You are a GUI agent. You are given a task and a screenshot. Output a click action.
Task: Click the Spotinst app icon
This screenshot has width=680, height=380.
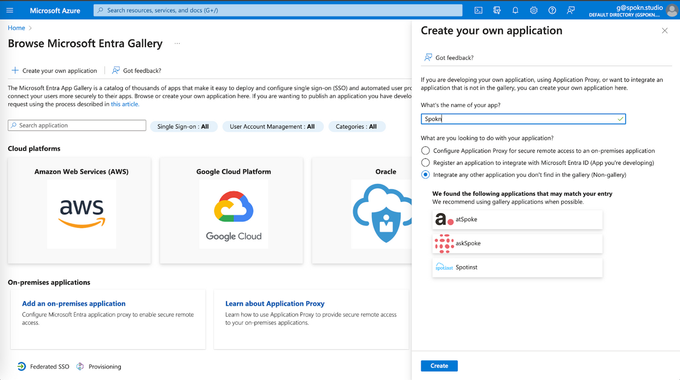coord(444,267)
